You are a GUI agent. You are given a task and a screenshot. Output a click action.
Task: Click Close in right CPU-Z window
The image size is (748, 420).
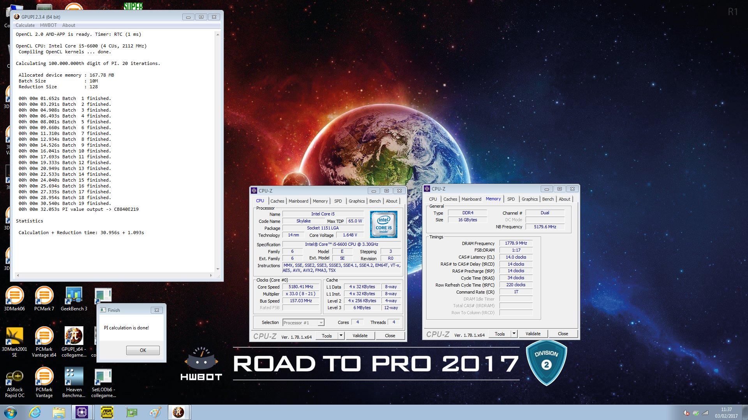point(563,333)
